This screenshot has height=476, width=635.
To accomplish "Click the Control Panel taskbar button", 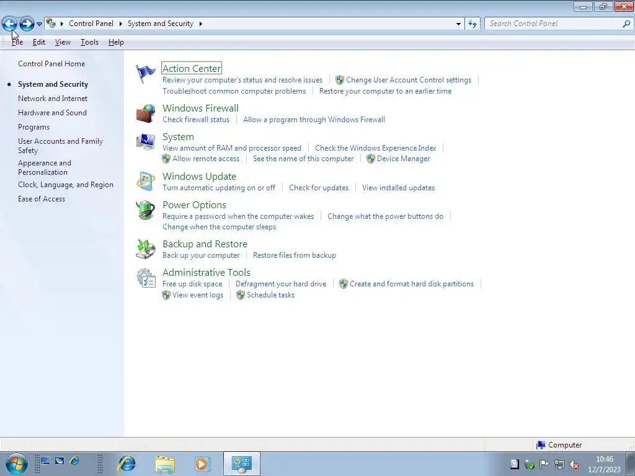I will tap(242, 464).
